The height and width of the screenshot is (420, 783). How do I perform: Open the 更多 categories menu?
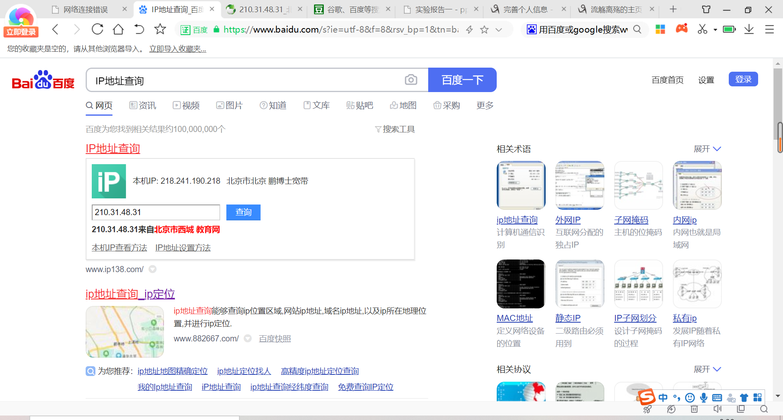[485, 106]
